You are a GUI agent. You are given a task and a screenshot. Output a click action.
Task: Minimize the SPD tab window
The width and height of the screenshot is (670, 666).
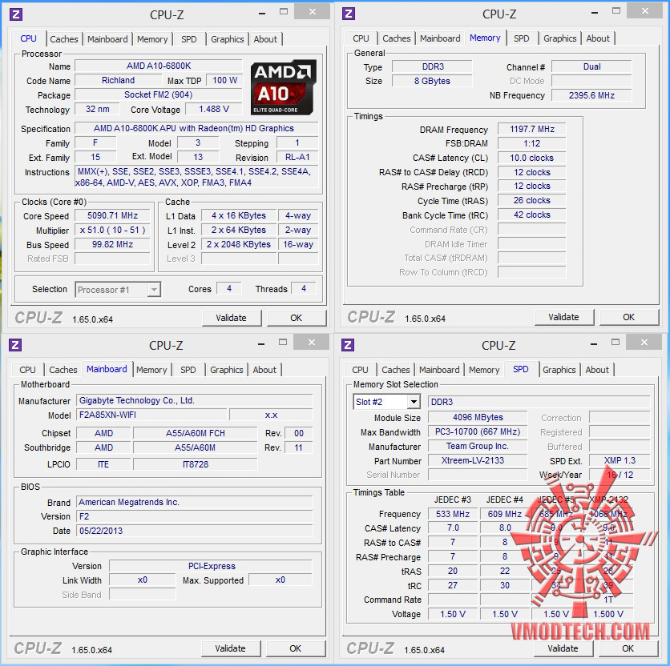click(594, 343)
